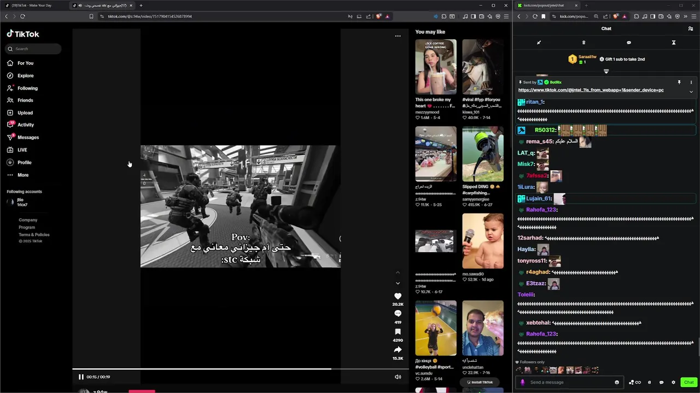Image resolution: width=700 pixels, height=393 pixels.
Task: Open a new tab in TikTok window
Action: click(x=141, y=5)
